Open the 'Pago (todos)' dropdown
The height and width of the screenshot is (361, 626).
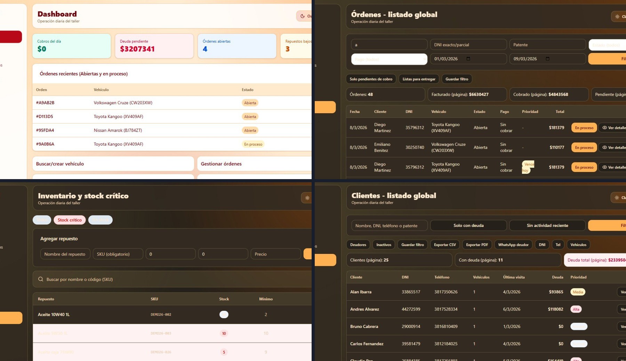[389, 59]
